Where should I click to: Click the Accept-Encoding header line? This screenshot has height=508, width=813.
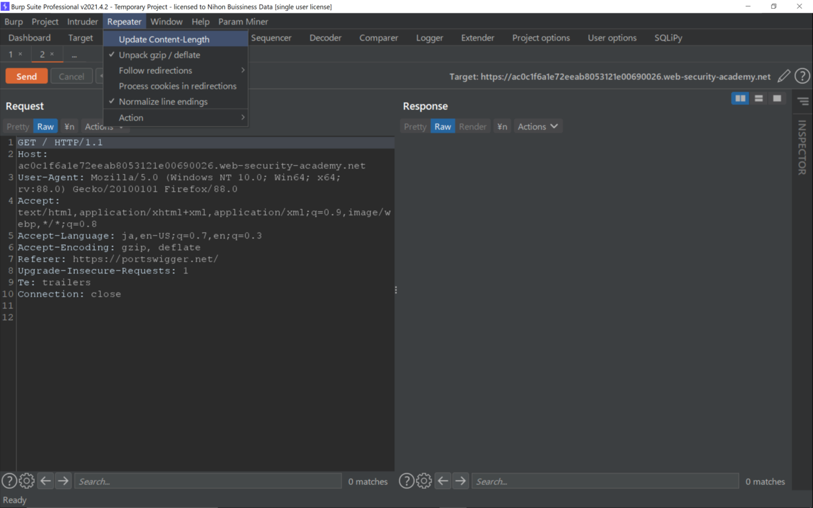109,248
